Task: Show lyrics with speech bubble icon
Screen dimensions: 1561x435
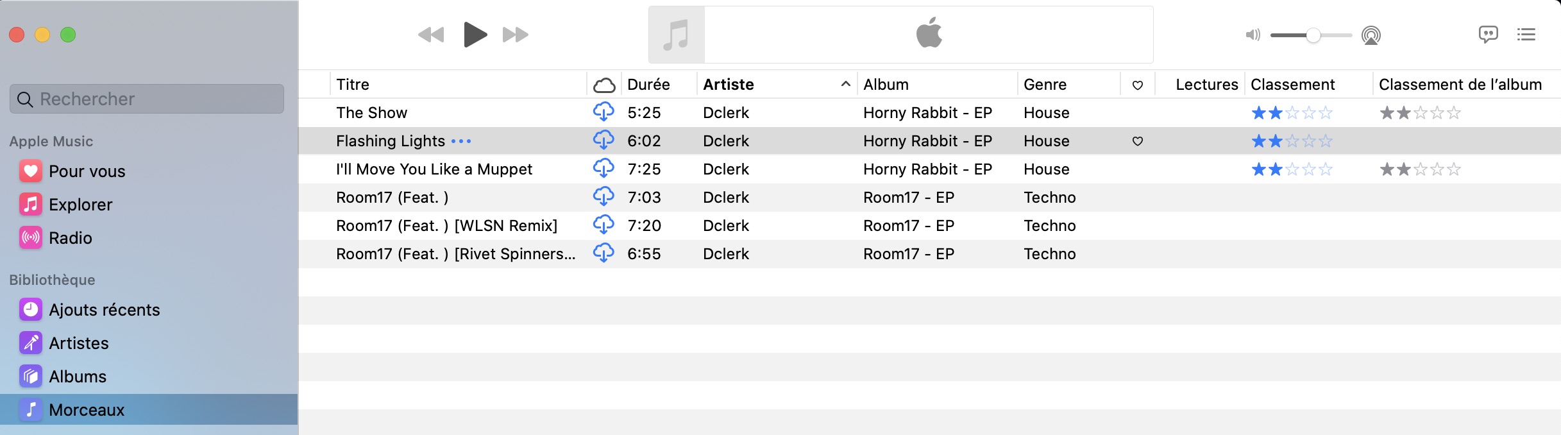Action: pos(1488,35)
